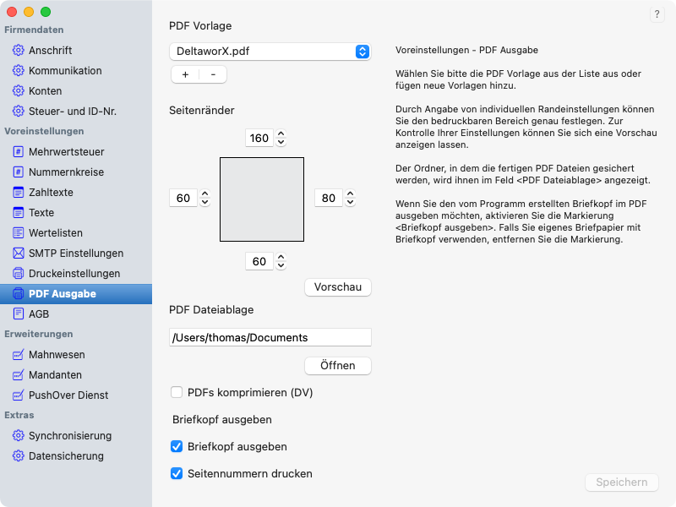Click the right margin stepper showing 80
Screen dimensions: 676x507
coord(350,199)
